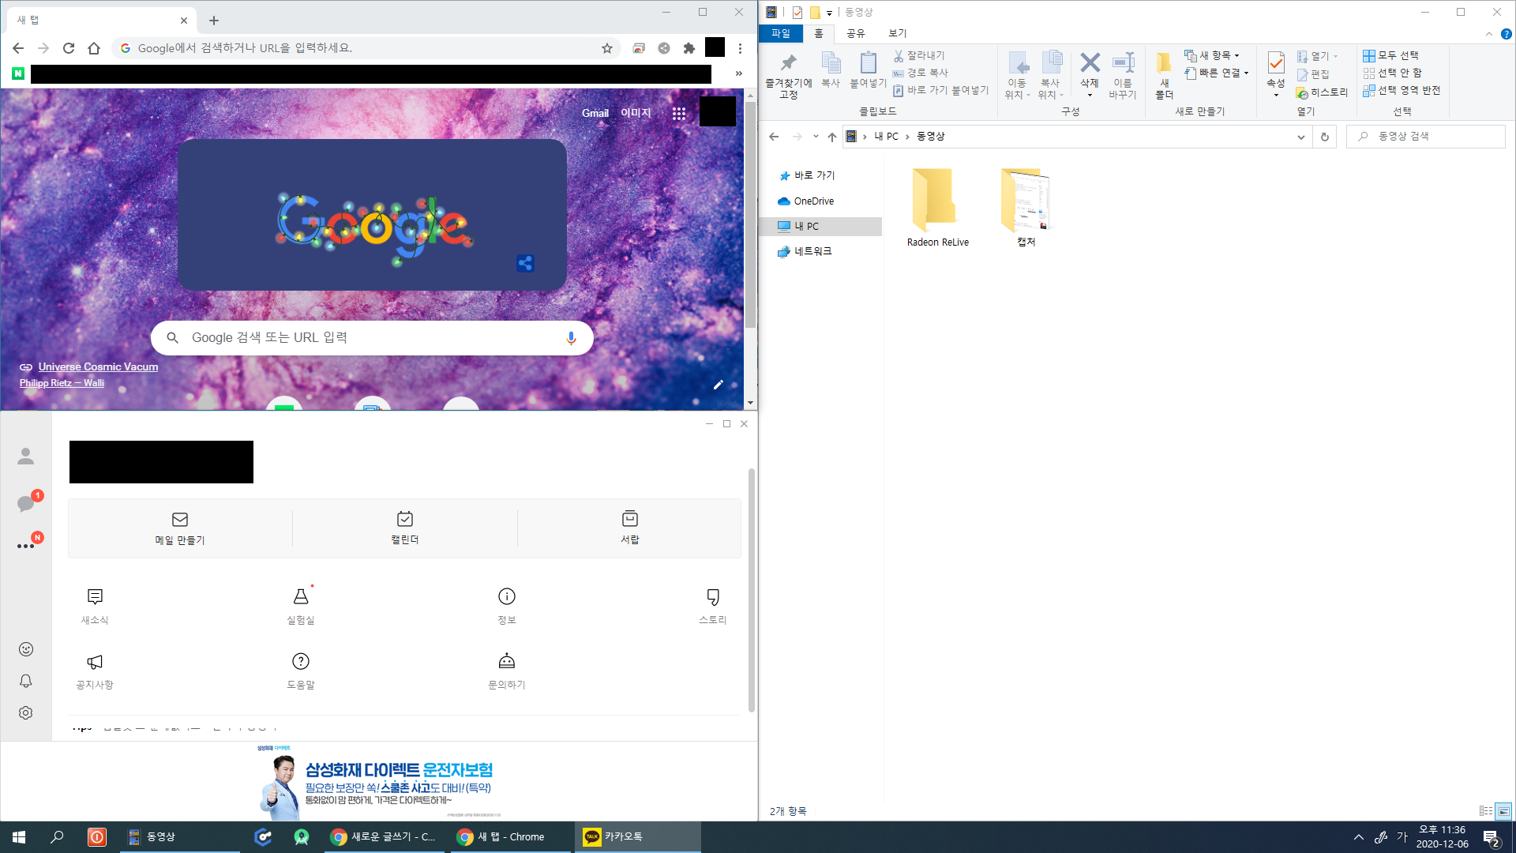This screenshot has height=853, width=1516.
Task: Switch to the 보기 ribbon tab
Action: click(897, 33)
